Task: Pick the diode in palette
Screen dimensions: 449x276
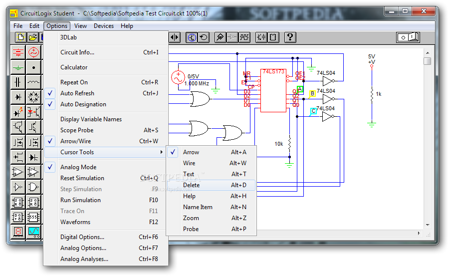Action: click(18, 97)
